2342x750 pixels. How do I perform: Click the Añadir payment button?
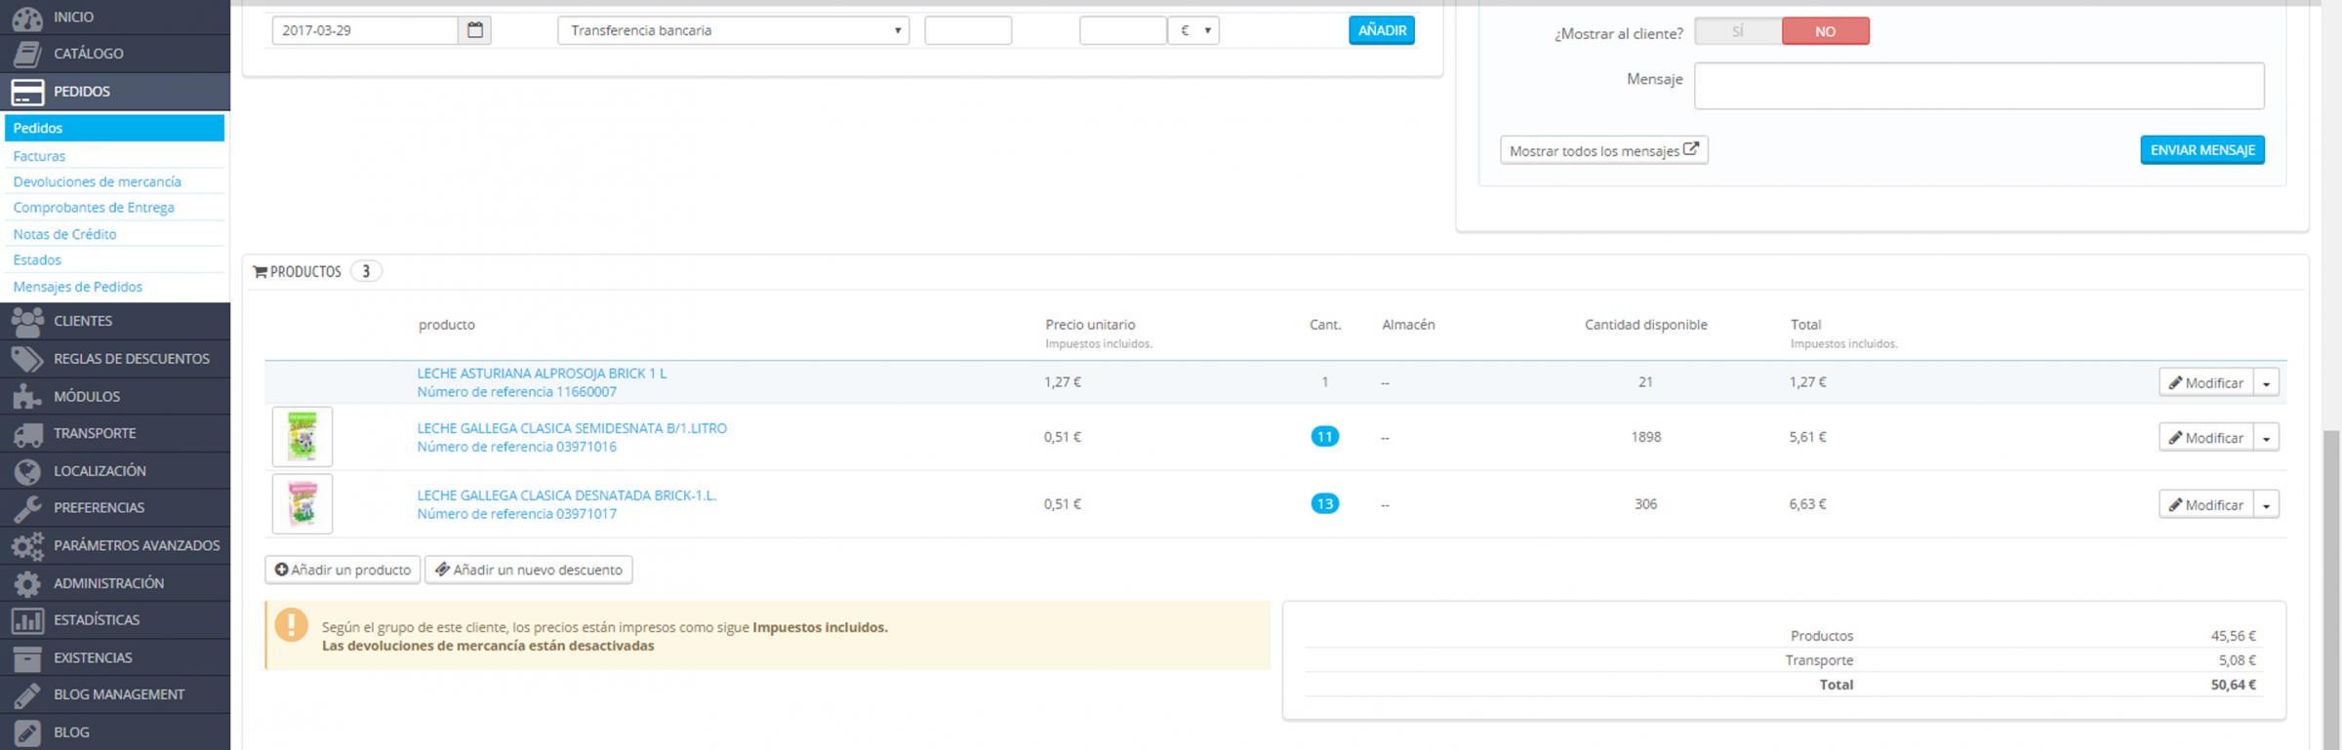coord(1382,30)
